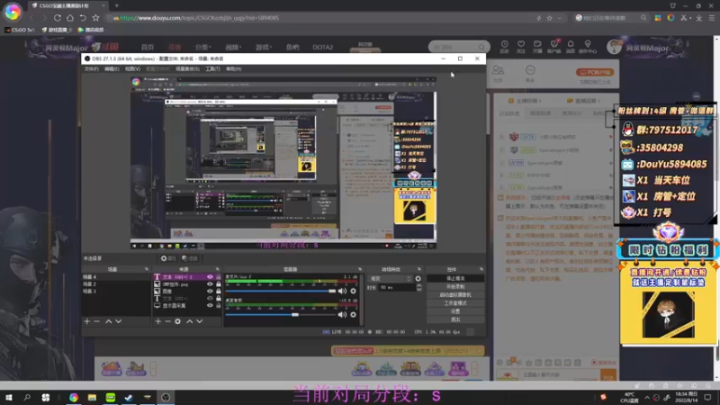Toggle visibility of the hidden text source
Viewport: 720px width, 405px height.
(210, 299)
